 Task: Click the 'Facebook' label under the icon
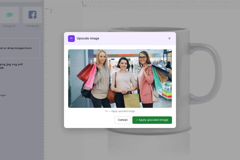[32, 26]
